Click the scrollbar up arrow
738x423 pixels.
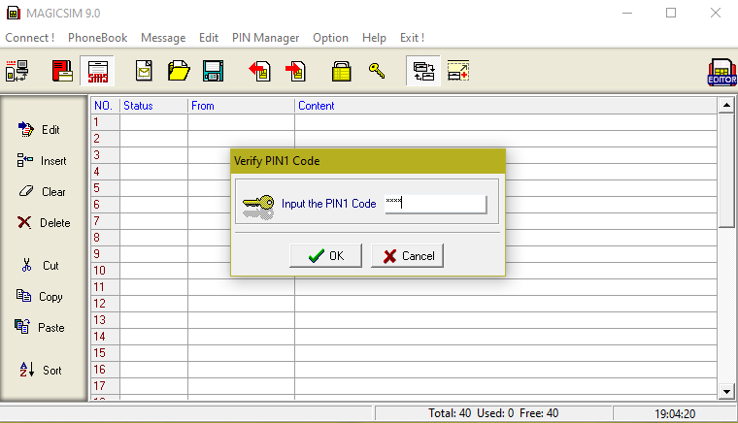coord(726,106)
